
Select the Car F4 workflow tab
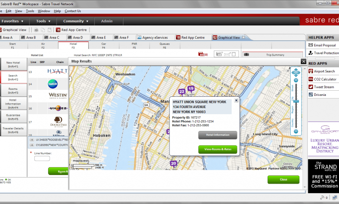click(x=103, y=46)
